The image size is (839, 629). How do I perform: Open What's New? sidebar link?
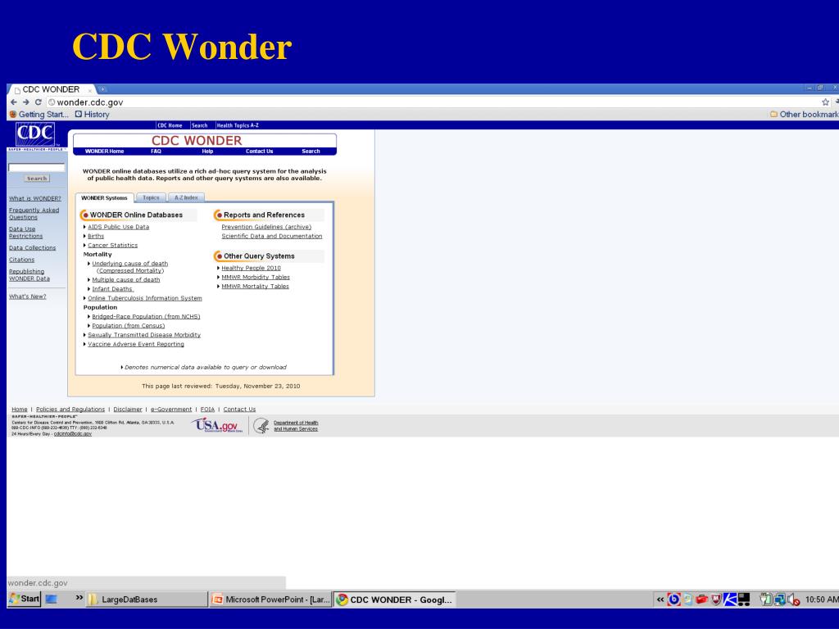click(27, 296)
